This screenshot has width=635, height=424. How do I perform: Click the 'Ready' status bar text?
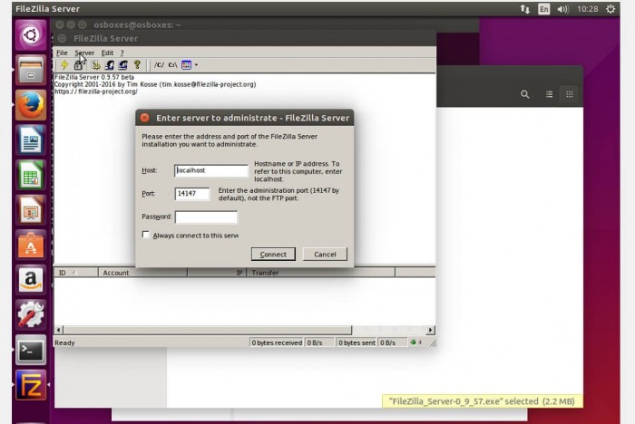coord(64,342)
